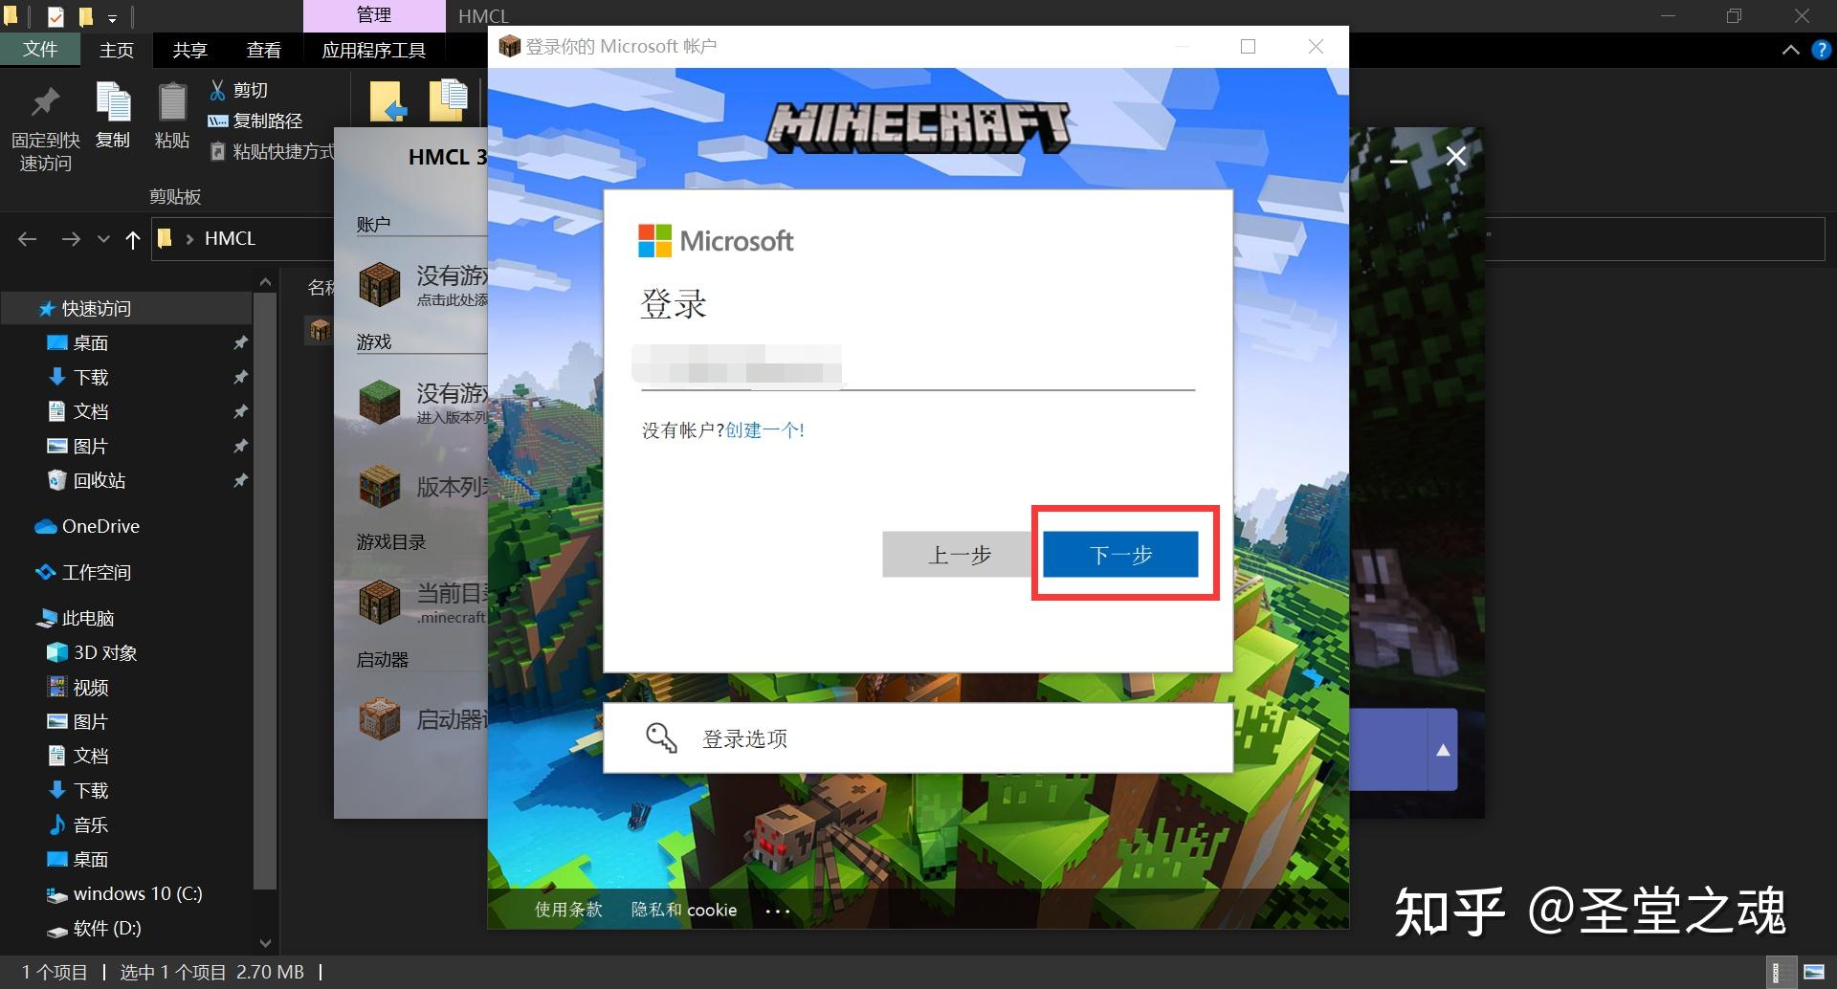Select the Cut scissors icon in the ribbon
Viewport: 1837px width, 989px height.
218,88
